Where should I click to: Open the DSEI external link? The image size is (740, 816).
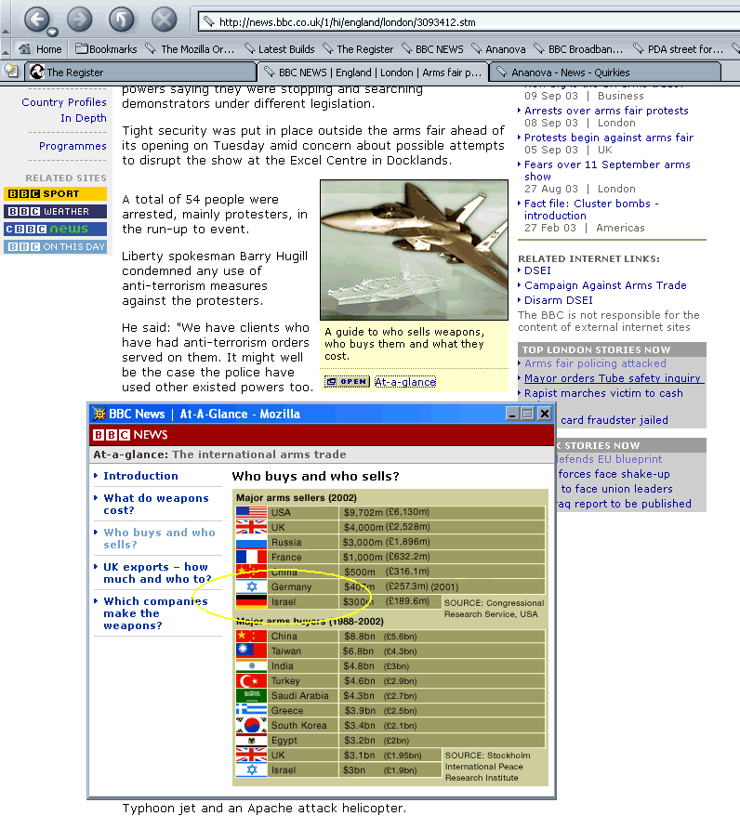point(537,270)
